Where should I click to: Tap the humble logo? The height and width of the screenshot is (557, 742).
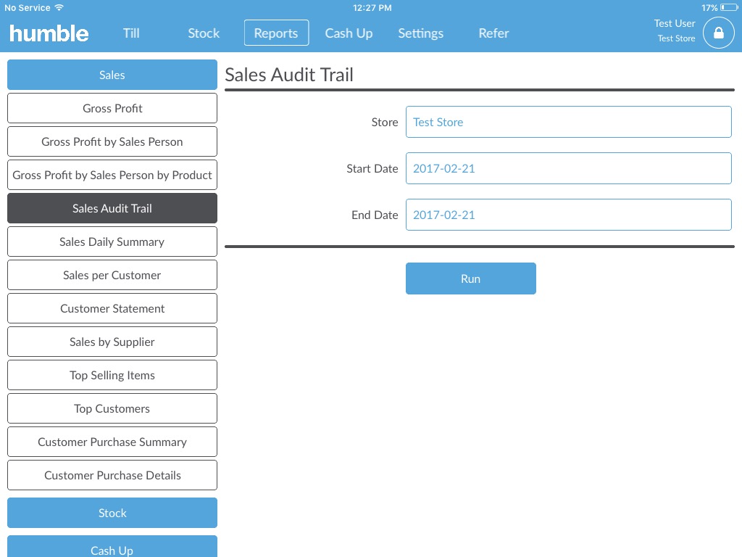coord(49,33)
